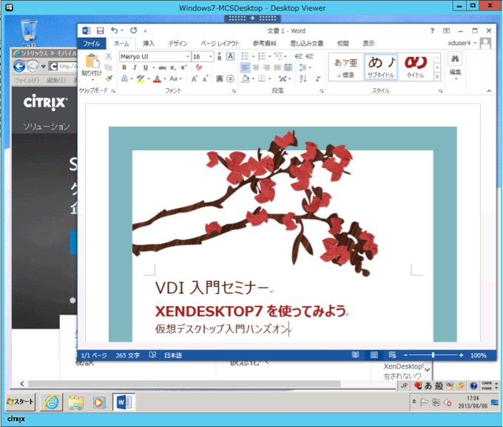Click the Undo arrow in Word

pos(115,30)
